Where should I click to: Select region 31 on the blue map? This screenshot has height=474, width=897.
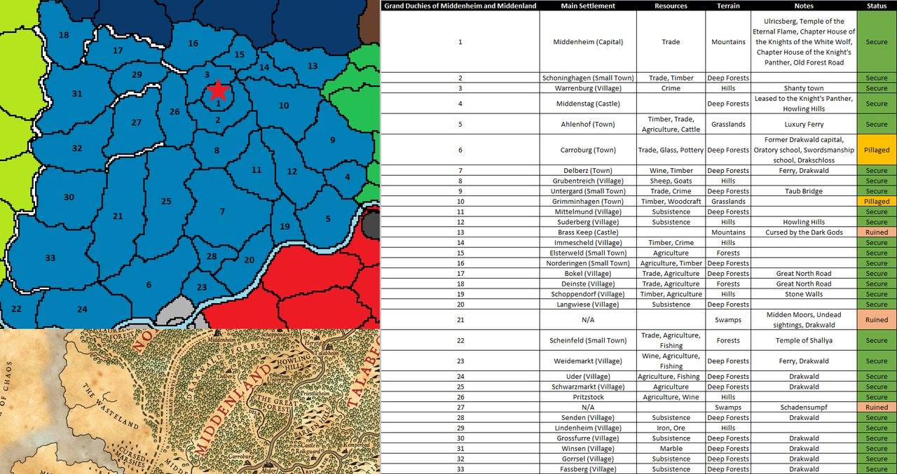pyautogui.click(x=77, y=94)
